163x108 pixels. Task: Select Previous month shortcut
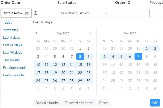[15, 68]
